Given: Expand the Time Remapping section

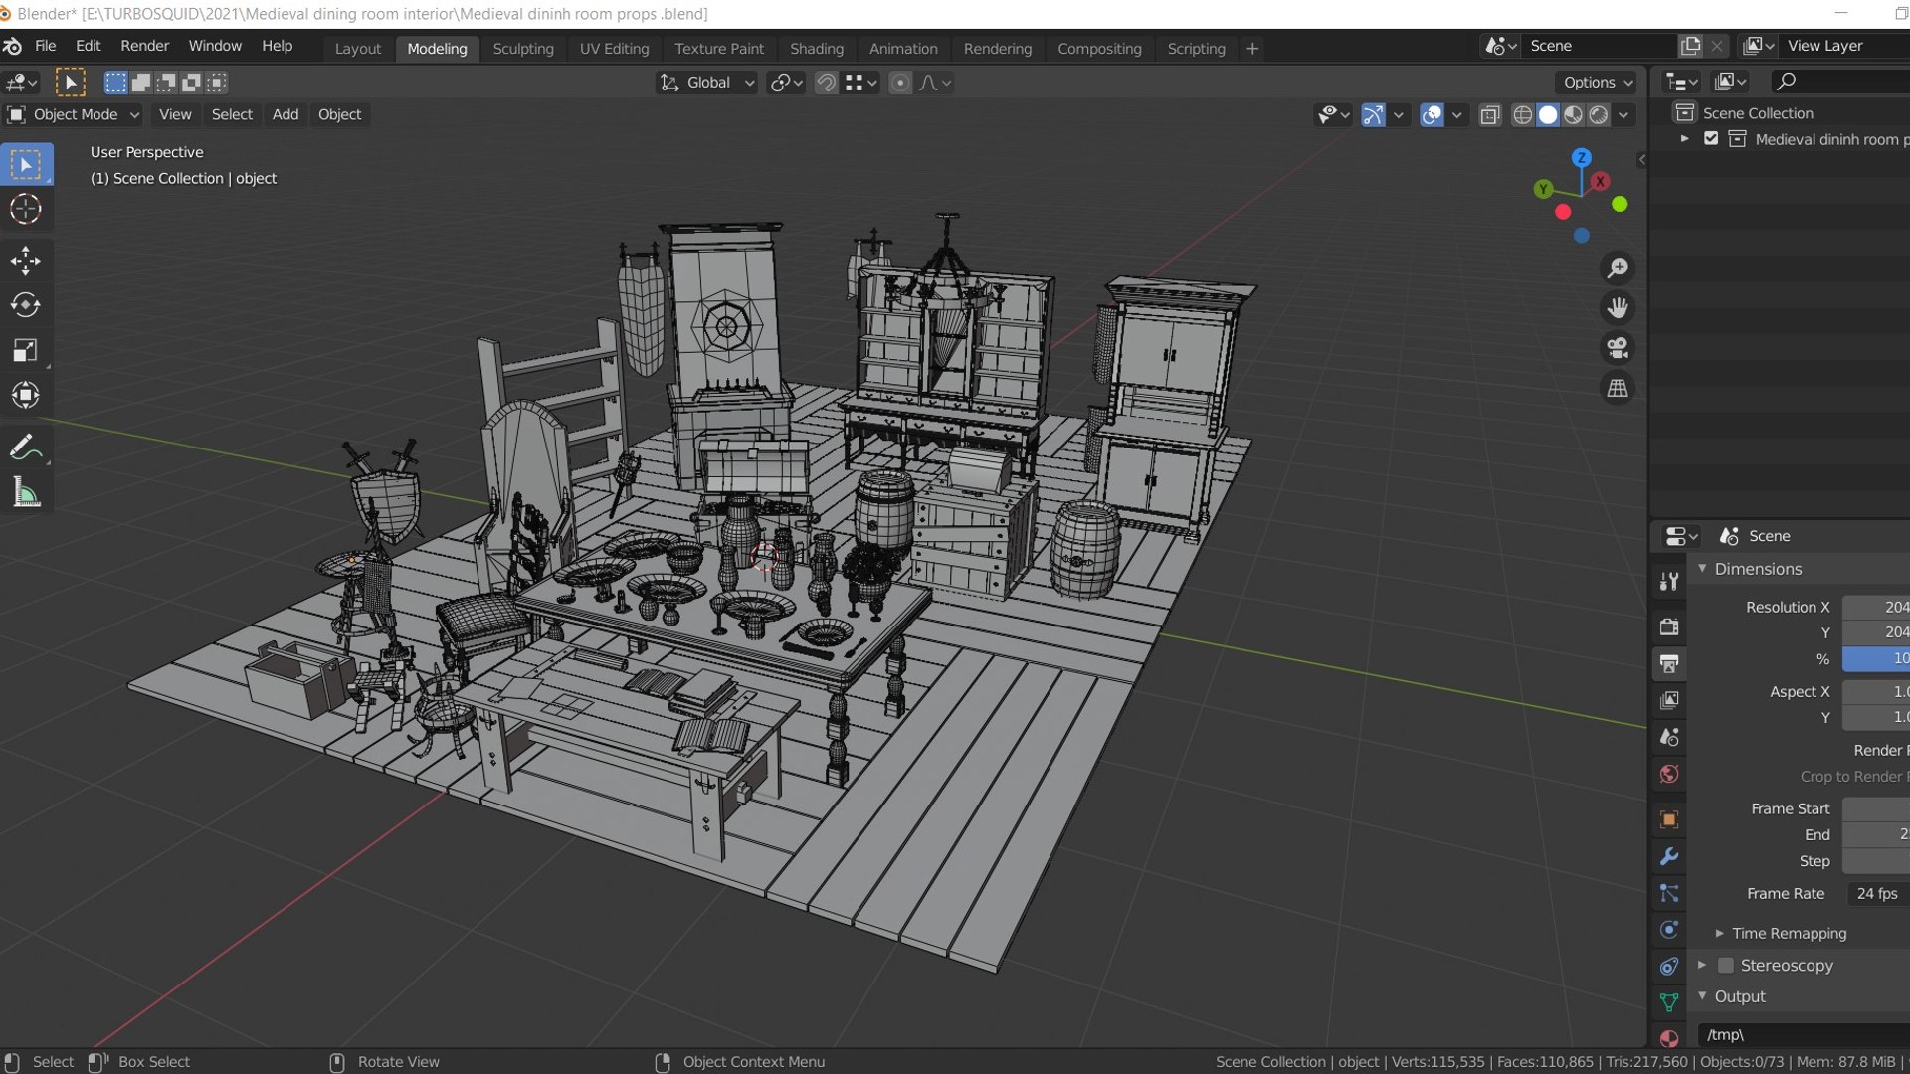Looking at the screenshot, I should tap(1719, 933).
